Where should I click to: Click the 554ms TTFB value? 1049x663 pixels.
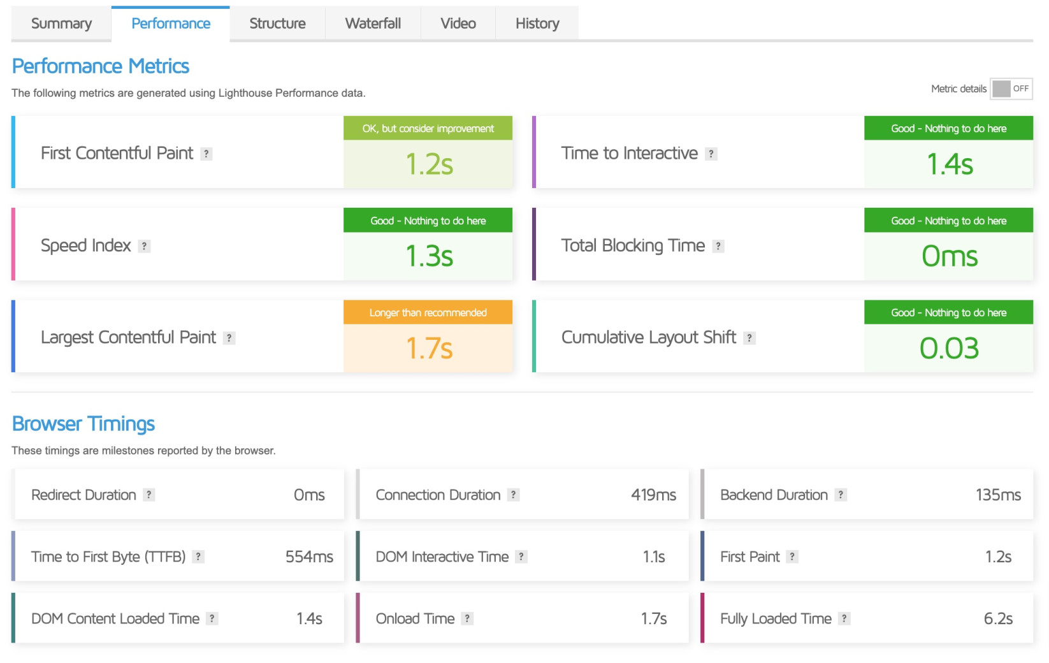coord(309,557)
